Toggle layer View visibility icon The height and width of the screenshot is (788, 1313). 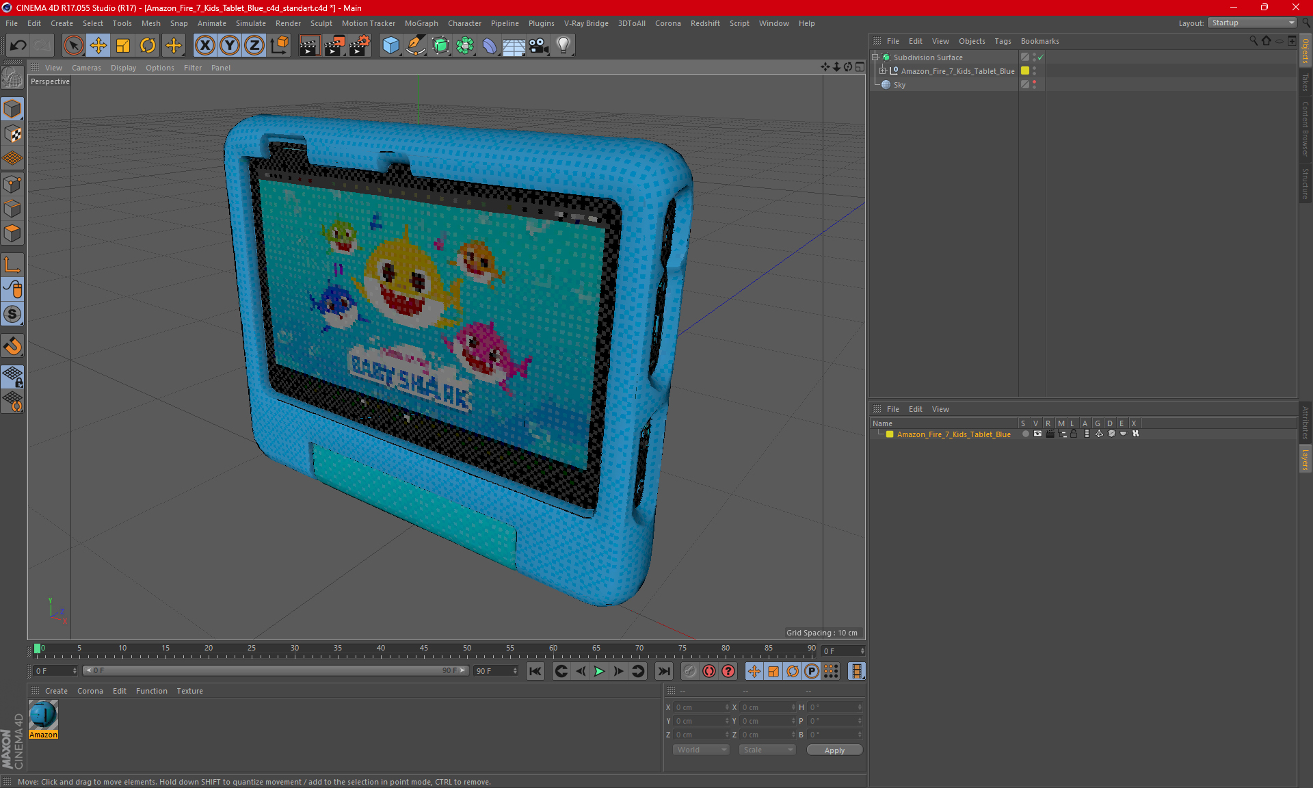[1037, 434]
